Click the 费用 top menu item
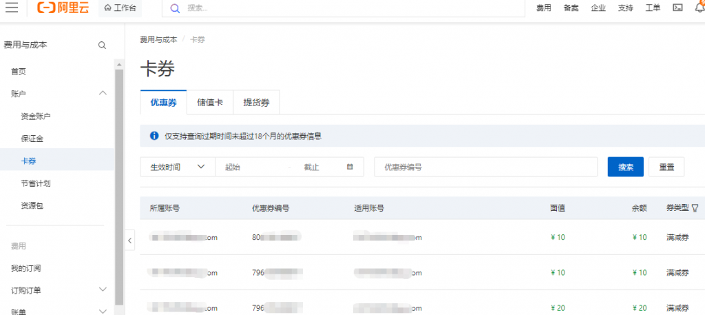The height and width of the screenshot is (315, 705). click(x=544, y=8)
